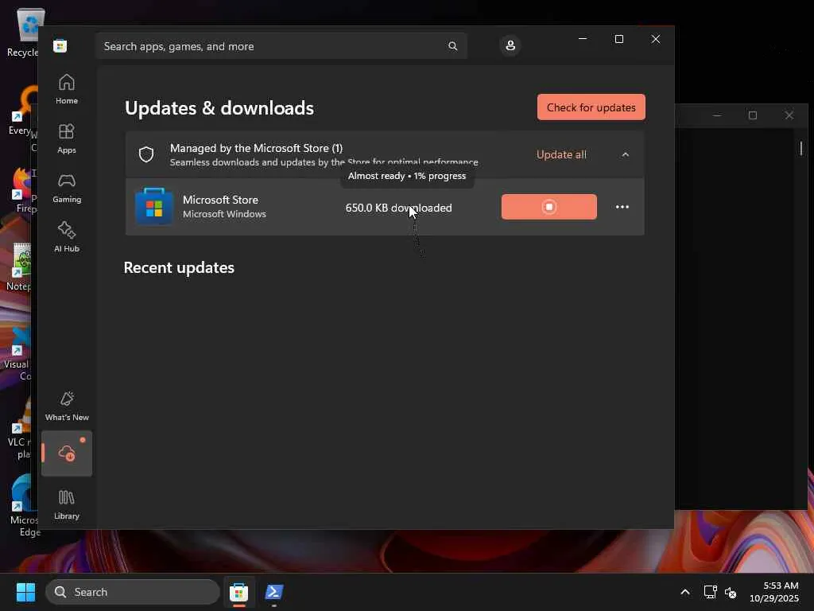The height and width of the screenshot is (611, 814).
Task: Click the Recent updates heading
Action: coord(179,267)
